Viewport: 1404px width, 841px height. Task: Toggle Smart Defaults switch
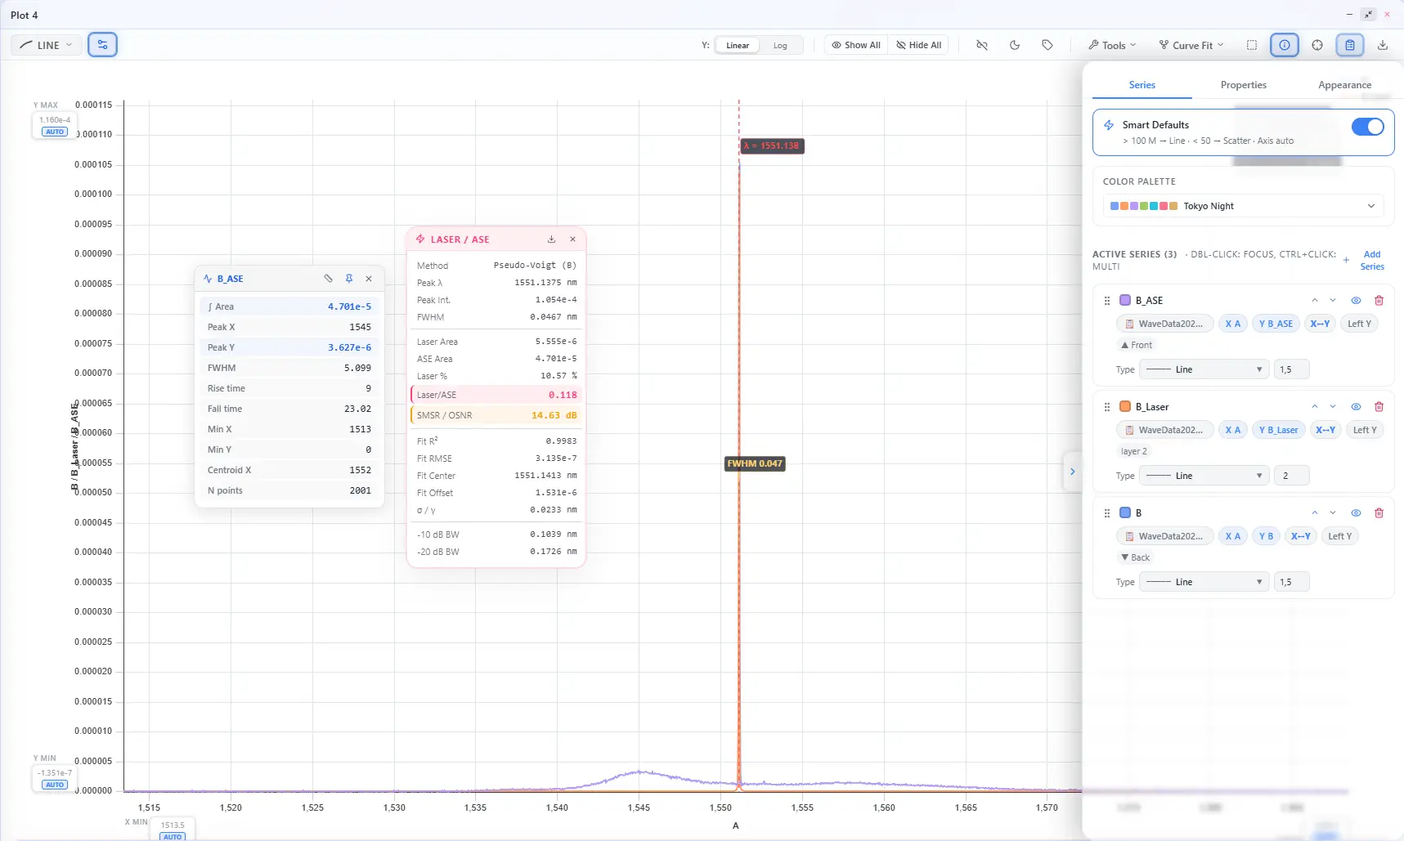(1367, 127)
